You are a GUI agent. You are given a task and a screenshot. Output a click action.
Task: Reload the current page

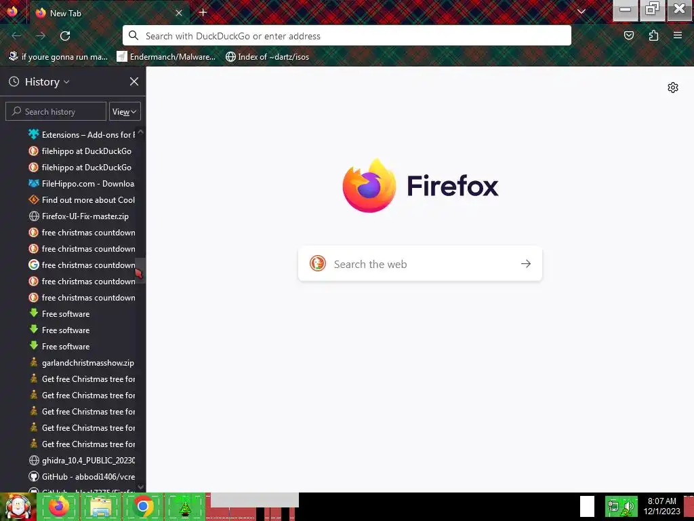[65, 36]
